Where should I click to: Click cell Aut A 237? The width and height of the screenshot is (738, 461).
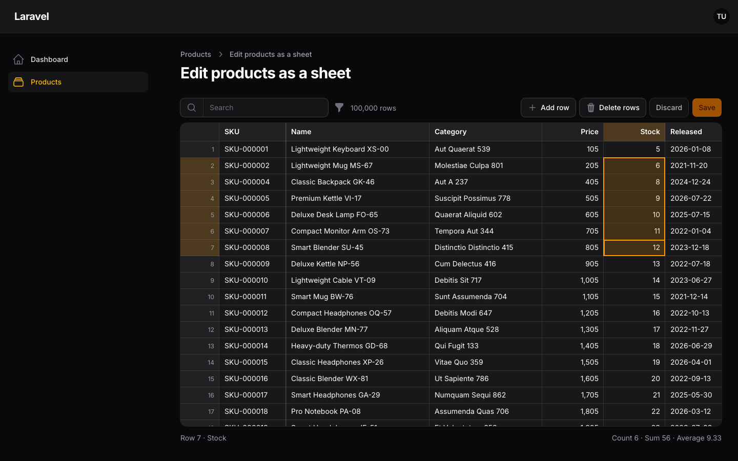[485, 182]
